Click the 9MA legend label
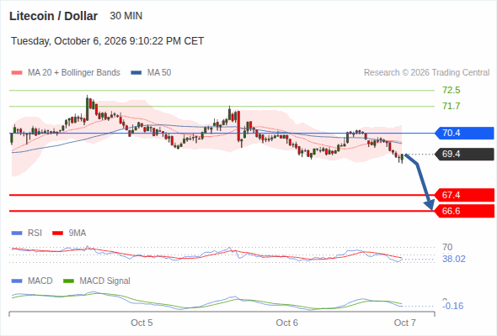Image resolution: width=497 pixels, height=336 pixels. 77,233
